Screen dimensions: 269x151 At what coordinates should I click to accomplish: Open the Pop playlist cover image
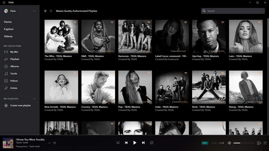click(x=135, y=87)
